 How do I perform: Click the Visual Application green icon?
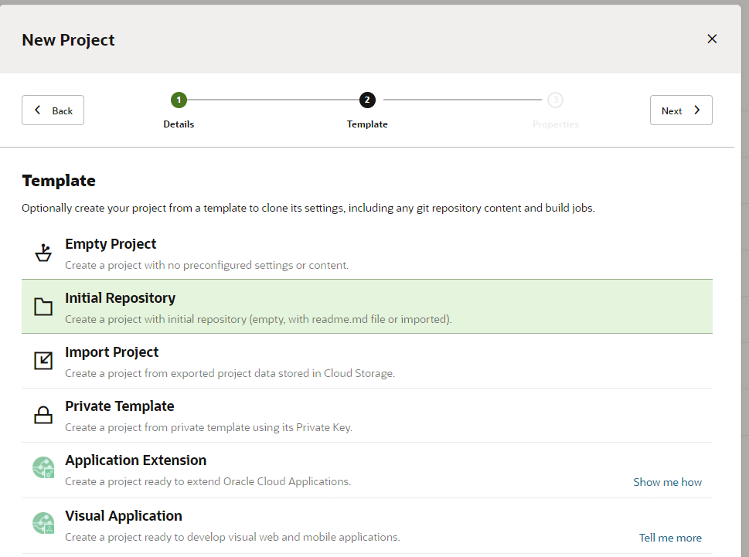43,524
